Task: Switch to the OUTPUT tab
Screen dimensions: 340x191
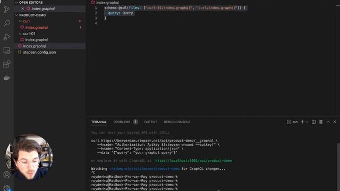Action: coord(150,122)
